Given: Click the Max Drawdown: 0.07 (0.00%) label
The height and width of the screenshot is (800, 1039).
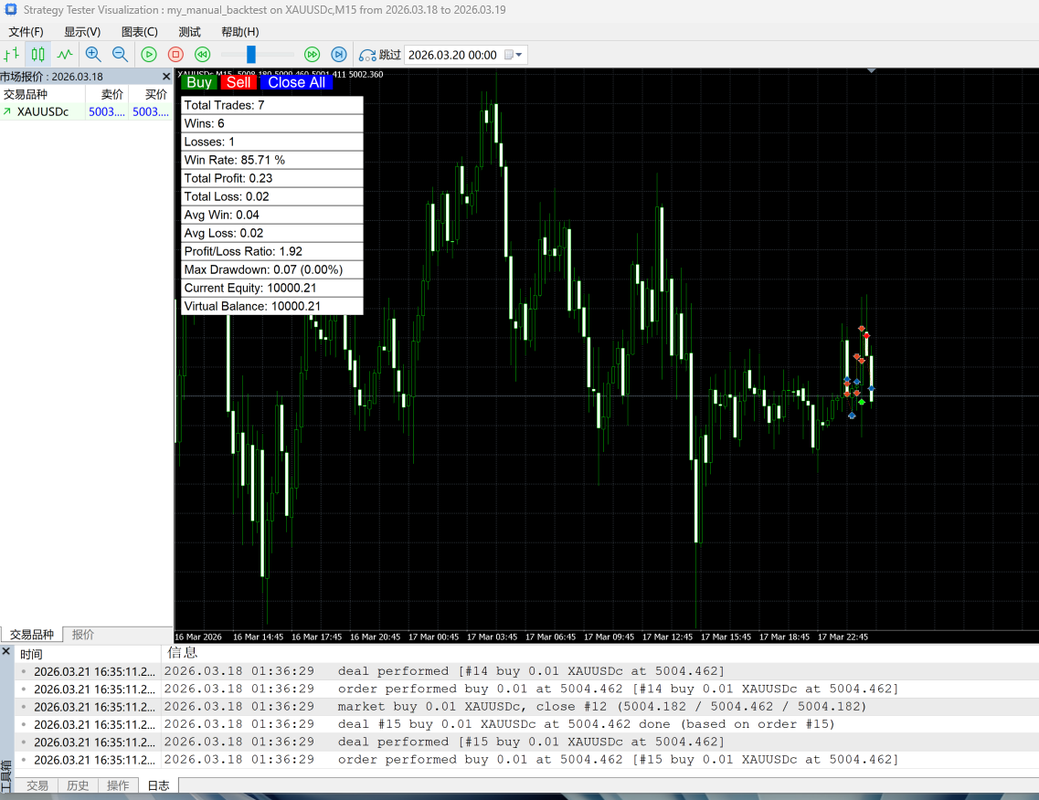Looking at the screenshot, I should (x=271, y=269).
